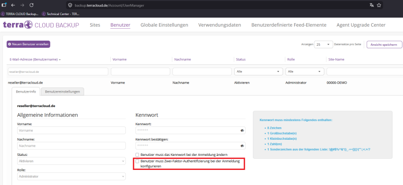The width and height of the screenshot is (403, 185).
Task: Enable Zwei-Faktor-Authentifizierung checkbox
Action: pos(137,161)
